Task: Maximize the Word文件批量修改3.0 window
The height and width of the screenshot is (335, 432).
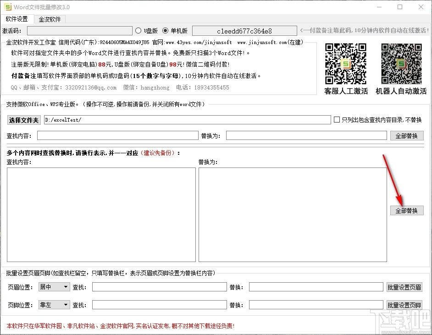Action: click(400, 7)
